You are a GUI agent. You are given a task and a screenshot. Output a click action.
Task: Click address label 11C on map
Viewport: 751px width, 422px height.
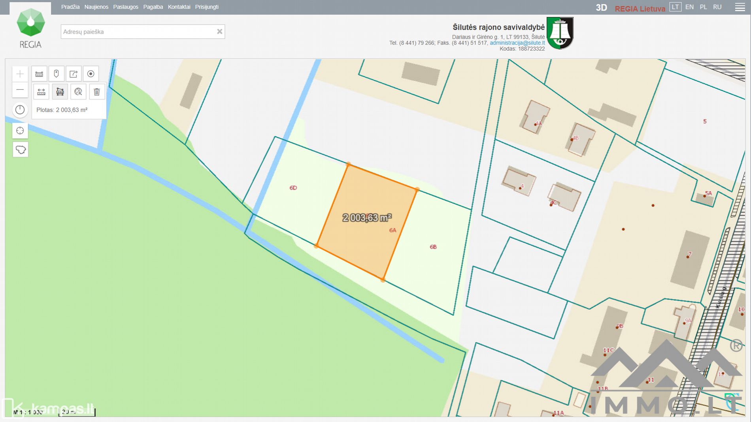(x=609, y=350)
